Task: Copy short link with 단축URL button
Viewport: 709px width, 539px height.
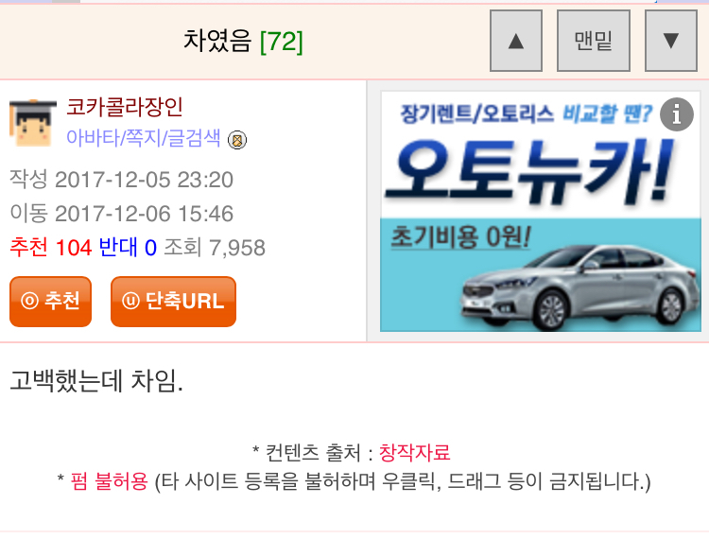Action: [173, 301]
